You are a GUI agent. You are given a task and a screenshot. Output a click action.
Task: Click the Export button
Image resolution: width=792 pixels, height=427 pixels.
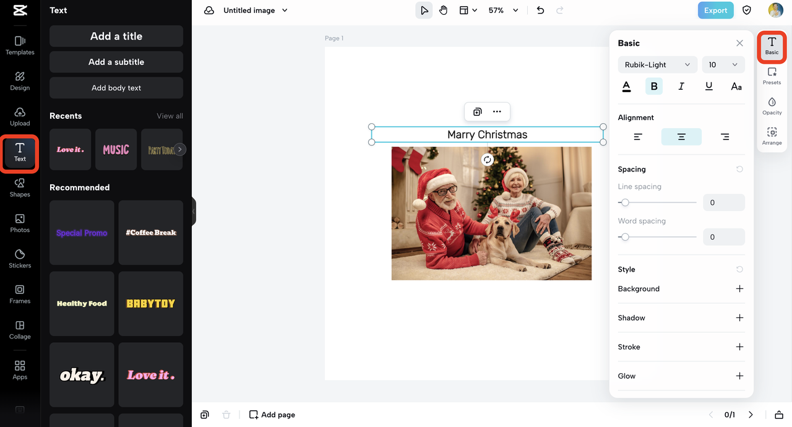point(715,11)
